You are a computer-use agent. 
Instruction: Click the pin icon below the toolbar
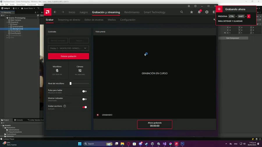(x=214, y=20)
